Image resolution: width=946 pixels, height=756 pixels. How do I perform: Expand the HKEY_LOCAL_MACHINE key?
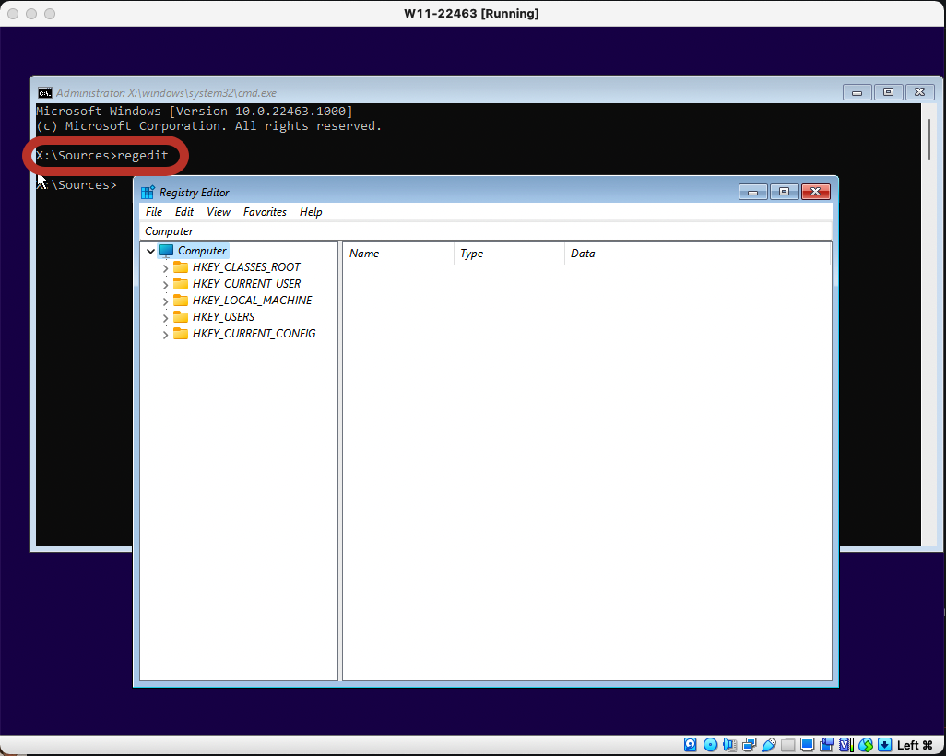pos(165,301)
